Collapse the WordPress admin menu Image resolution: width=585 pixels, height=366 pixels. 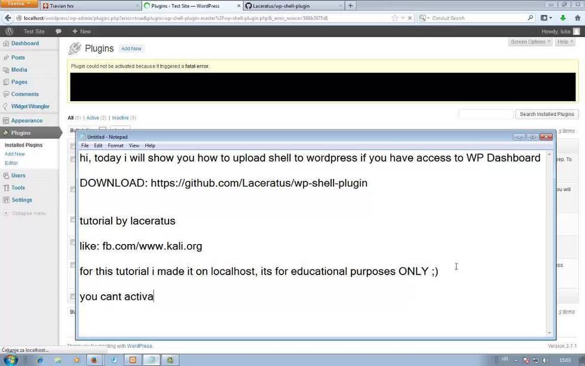point(24,213)
